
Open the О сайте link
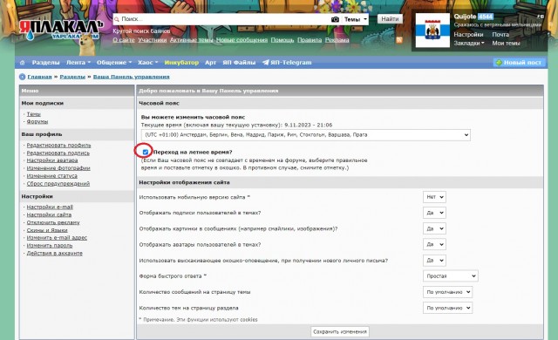(124, 40)
